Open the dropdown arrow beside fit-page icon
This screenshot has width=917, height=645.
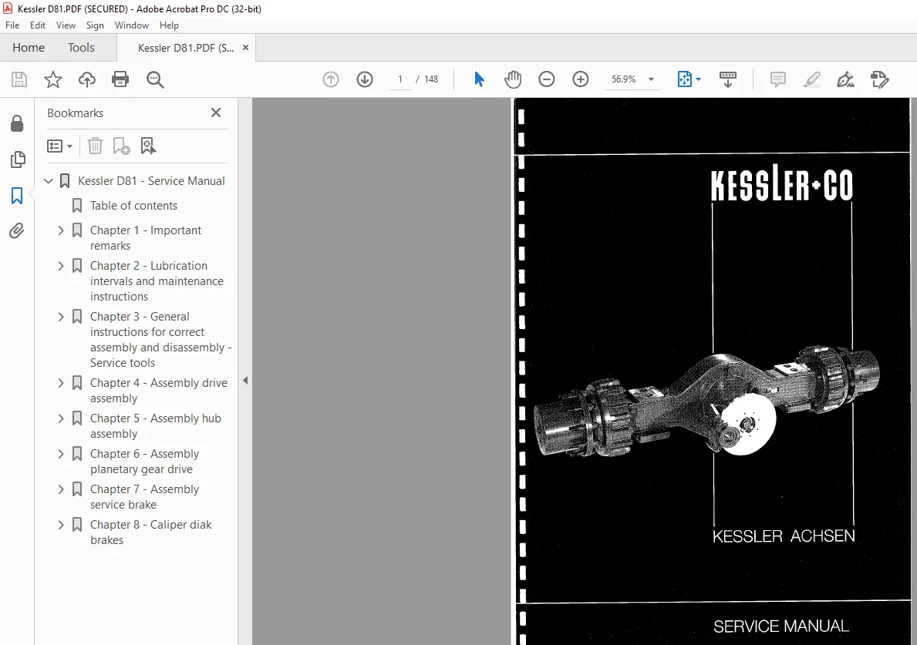coord(698,79)
